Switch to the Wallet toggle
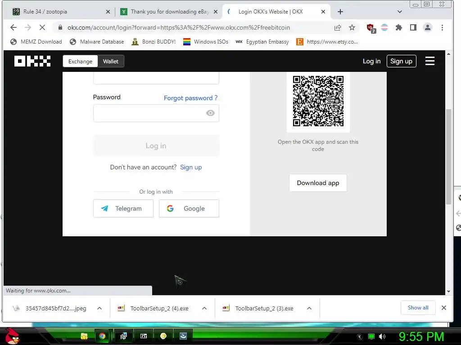This screenshot has height=345, width=461. click(111, 61)
